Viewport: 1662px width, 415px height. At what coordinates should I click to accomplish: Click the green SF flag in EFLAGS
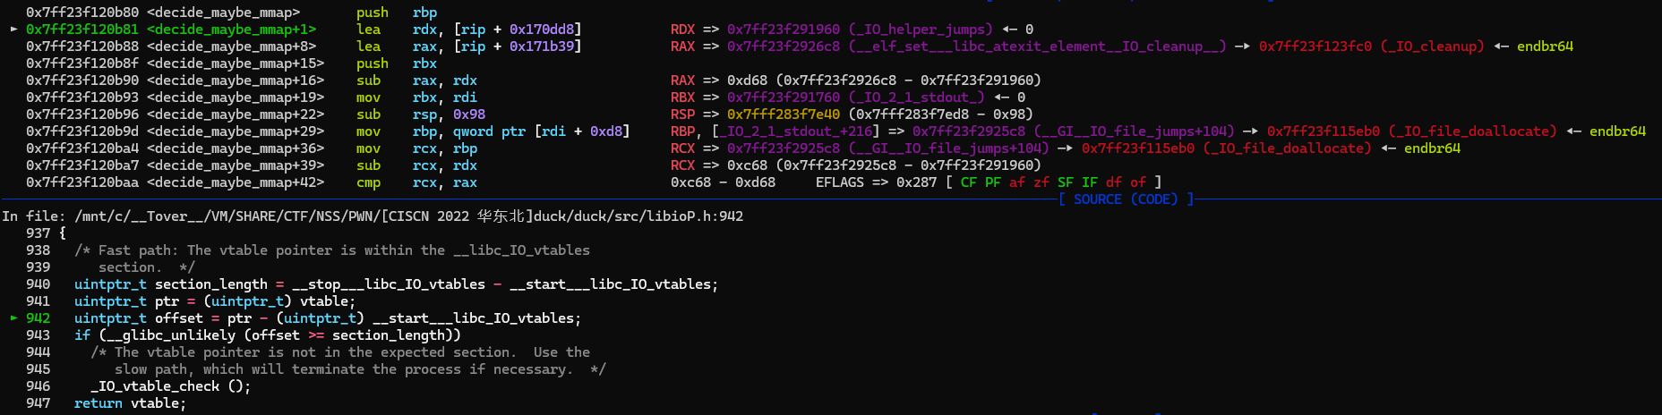(1065, 182)
